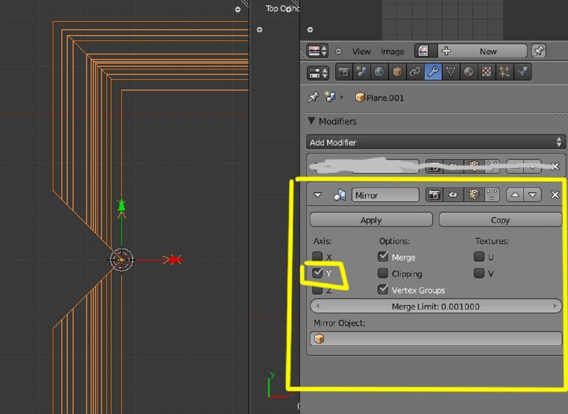Viewport: 568px width, 414px height.
Task: Open the Material properties tab (sphere icon)
Action: point(468,72)
